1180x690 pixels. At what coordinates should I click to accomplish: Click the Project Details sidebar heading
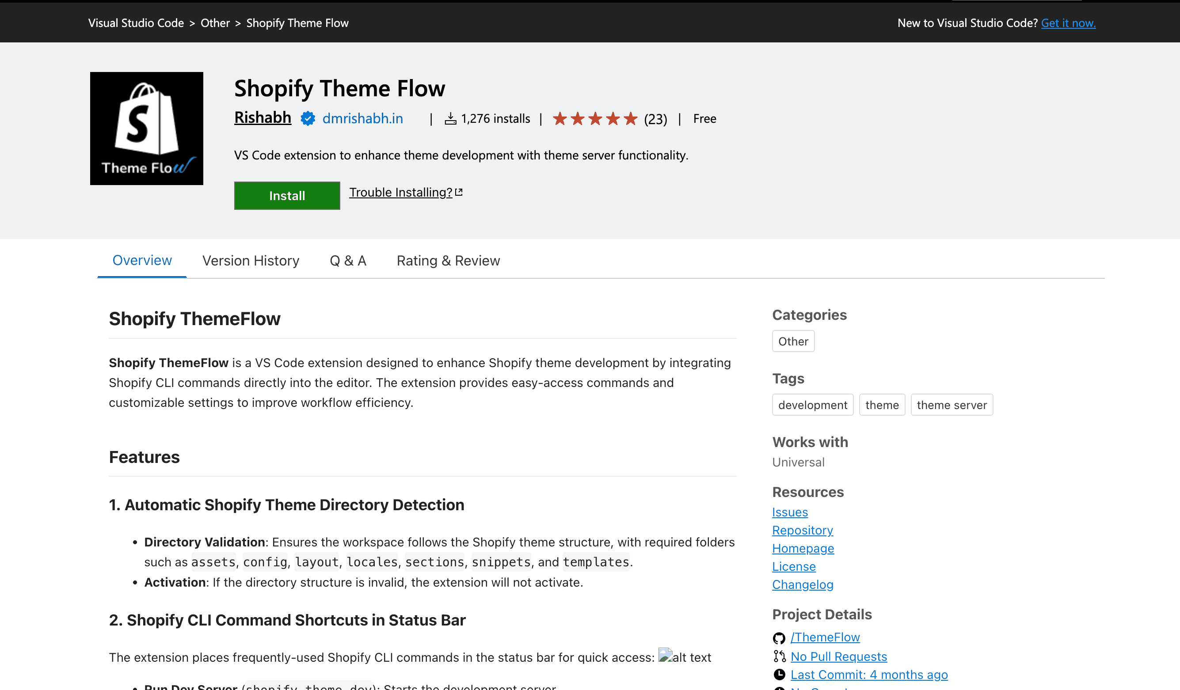coord(822,614)
